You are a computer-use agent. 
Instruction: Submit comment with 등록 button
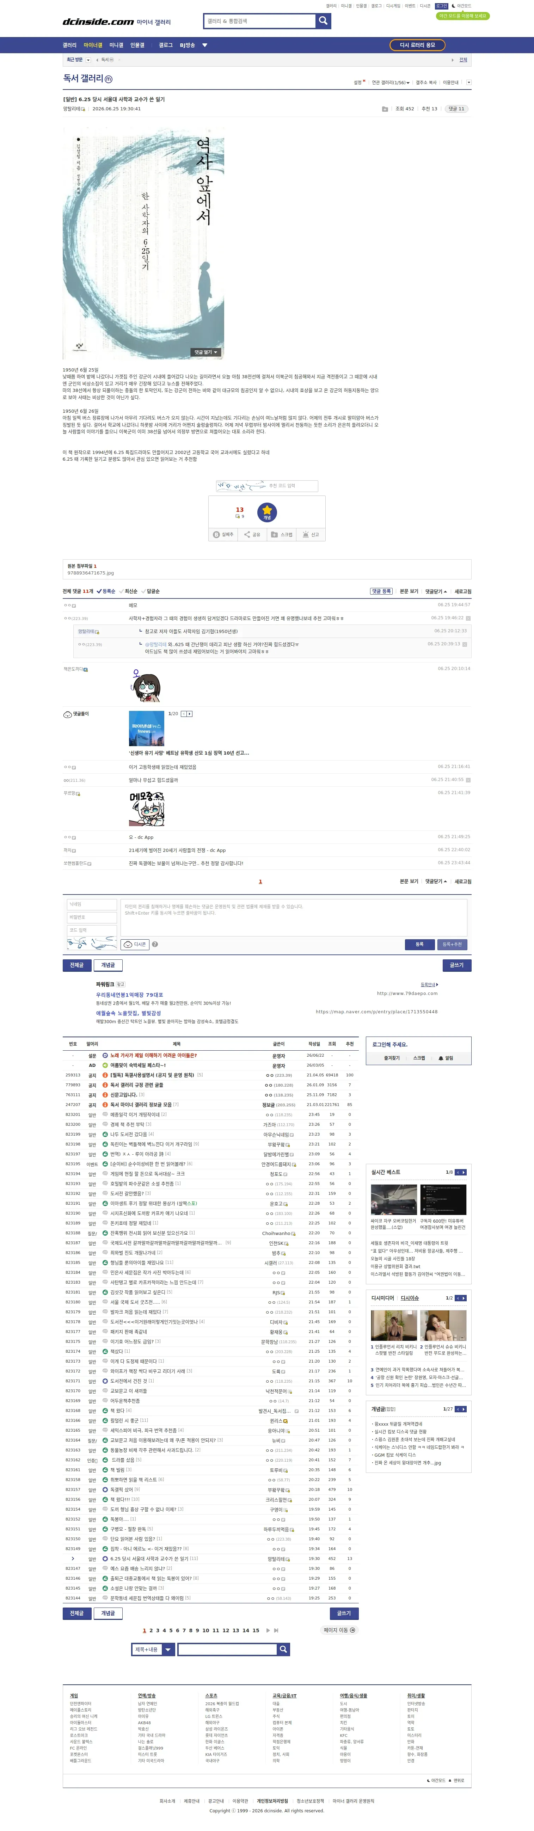pyautogui.click(x=419, y=945)
